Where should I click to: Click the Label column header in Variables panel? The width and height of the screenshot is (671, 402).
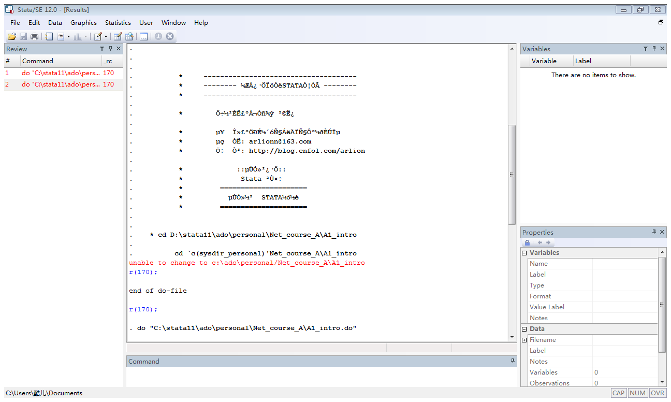tap(602, 61)
